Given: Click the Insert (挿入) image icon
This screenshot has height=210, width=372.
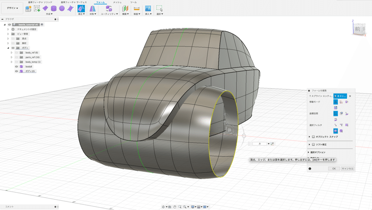Looking at the screenshot, I should coord(148,8).
